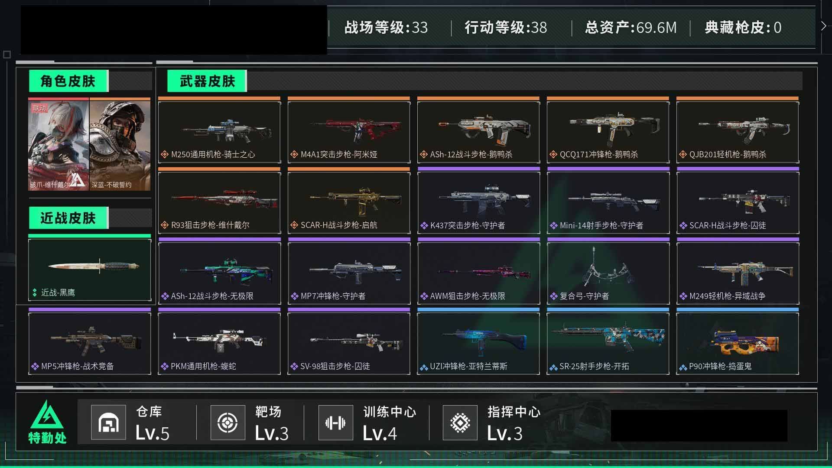
Task: Select the 靶场 shooting range target icon
Action: coord(227,422)
